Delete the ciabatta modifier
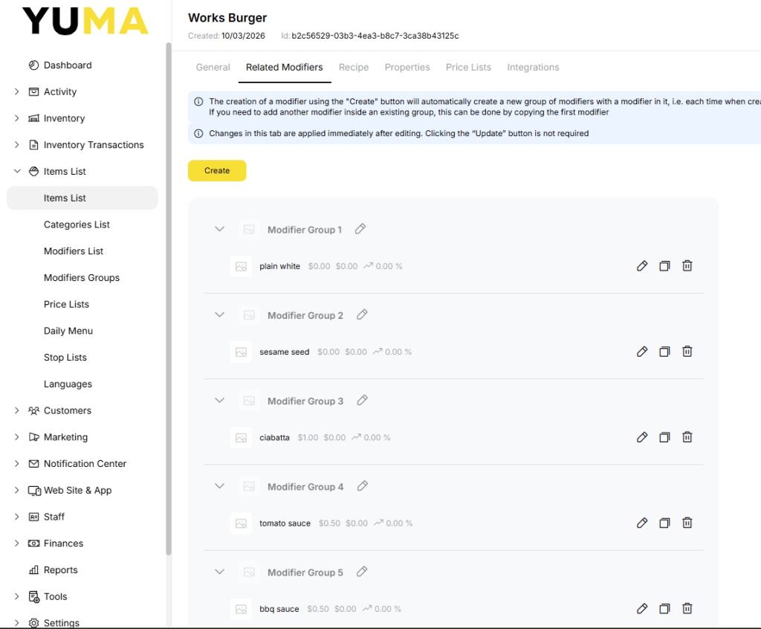The height and width of the screenshot is (629, 761). 687,437
